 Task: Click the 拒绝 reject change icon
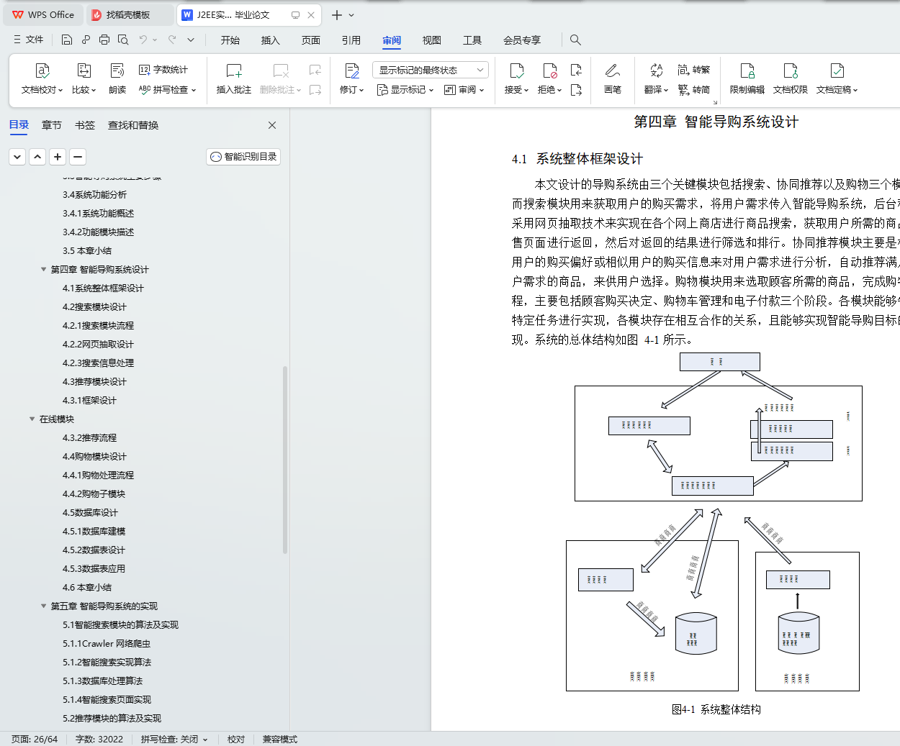(549, 70)
